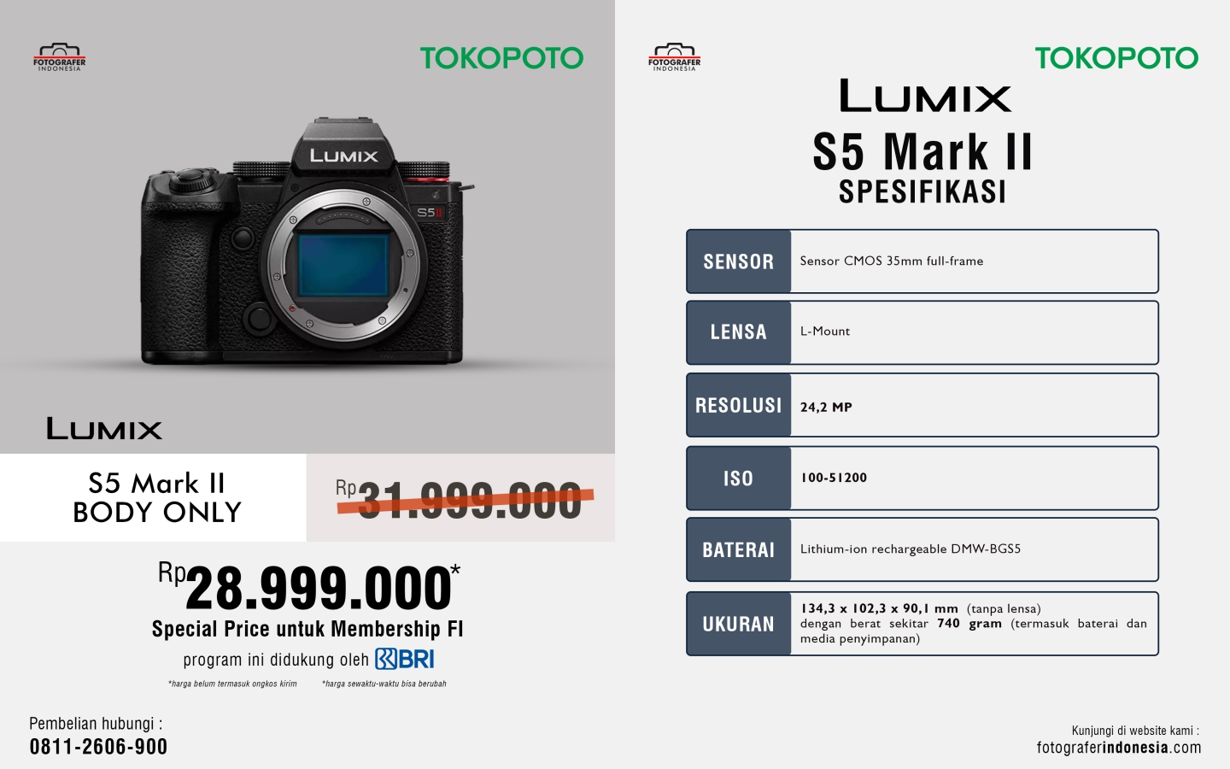Open the fotograferindonesia.com website link
1230x769 pixels.
(x=1119, y=748)
